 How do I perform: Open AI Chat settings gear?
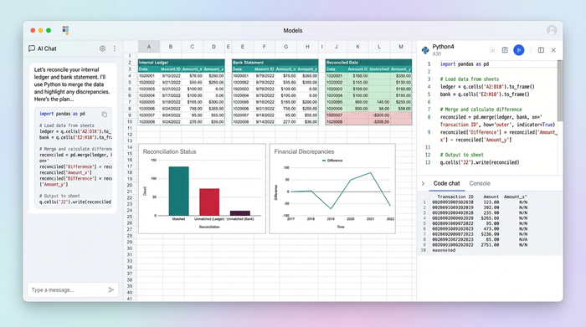[102, 49]
